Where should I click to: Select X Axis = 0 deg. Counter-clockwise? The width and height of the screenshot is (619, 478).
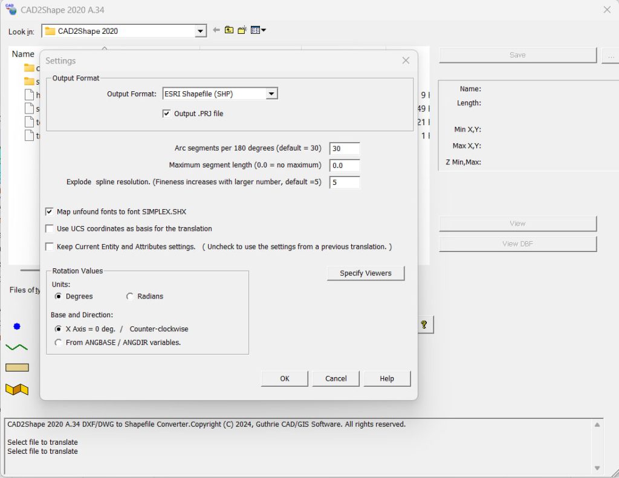pyautogui.click(x=59, y=329)
